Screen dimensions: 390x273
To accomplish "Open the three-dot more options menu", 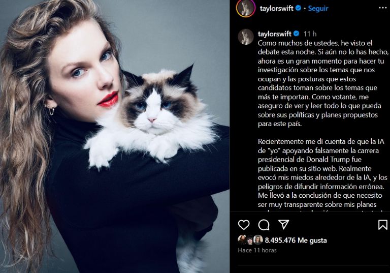I will point(382,8).
